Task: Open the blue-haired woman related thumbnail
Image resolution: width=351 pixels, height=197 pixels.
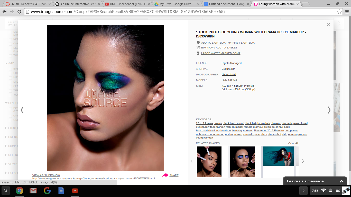Action: click(x=278, y=156)
